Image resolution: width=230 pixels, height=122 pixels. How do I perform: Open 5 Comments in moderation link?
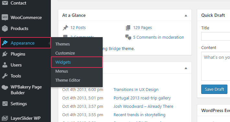[x=158, y=37]
